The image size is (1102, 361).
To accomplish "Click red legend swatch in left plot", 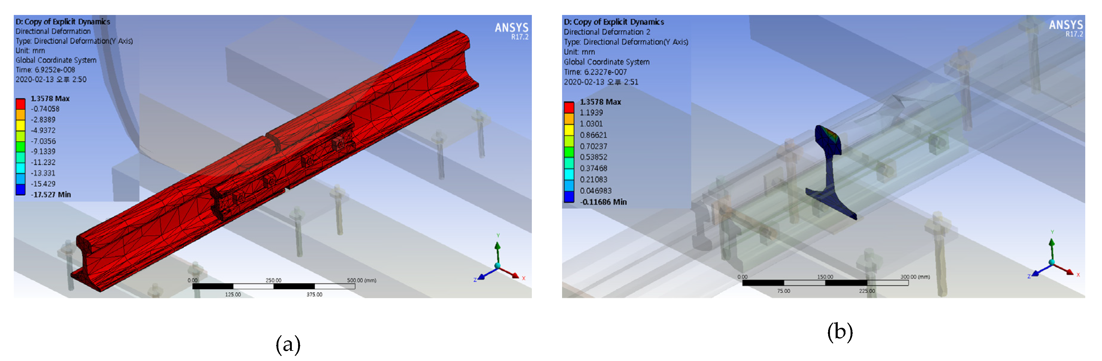I will pyautogui.click(x=20, y=104).
